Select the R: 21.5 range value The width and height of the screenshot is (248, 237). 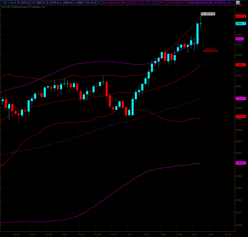[92, 3]
